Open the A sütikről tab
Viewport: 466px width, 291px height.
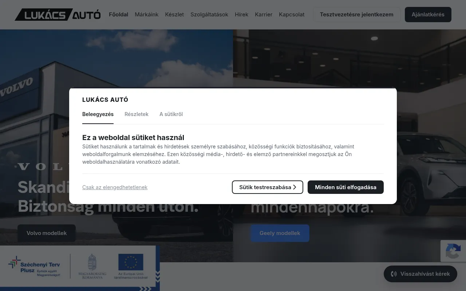click(x=171, y=114)
